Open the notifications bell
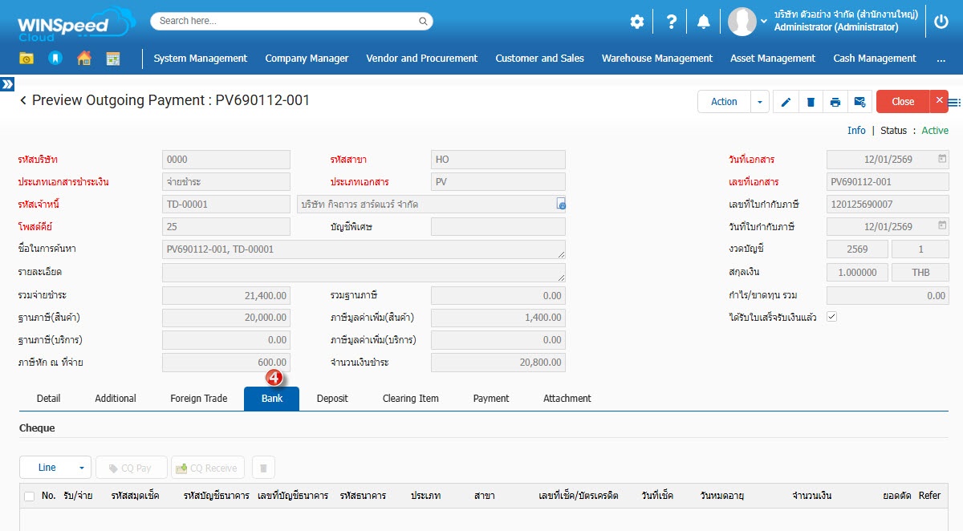This screenshot has height=531, width=963. click(704, 22)
